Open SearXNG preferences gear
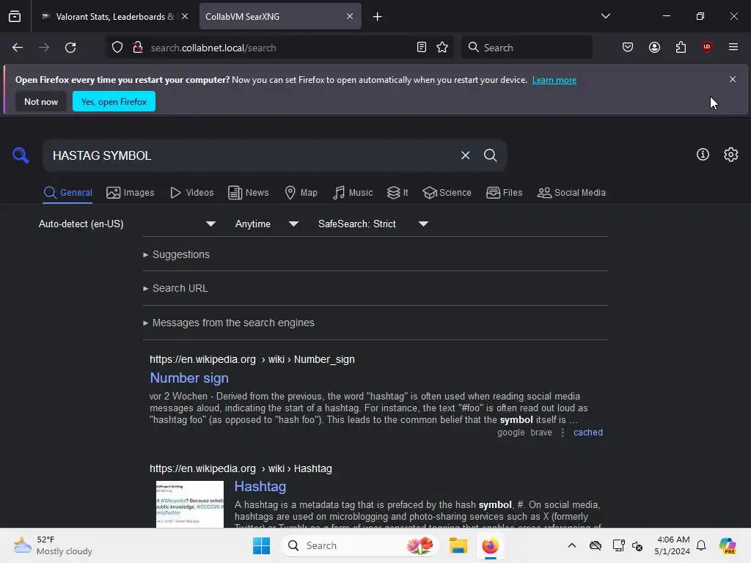 (x=731, y=154)
